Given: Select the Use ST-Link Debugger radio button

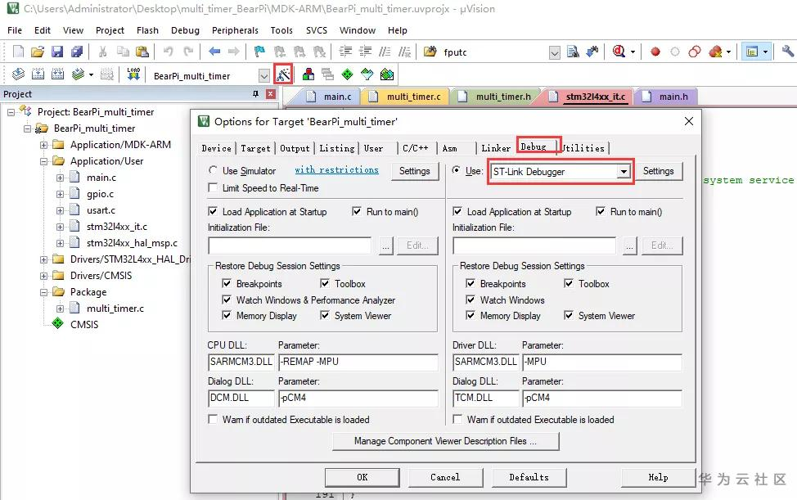Looking at the screenshot, I should click(x=457, y=170).
